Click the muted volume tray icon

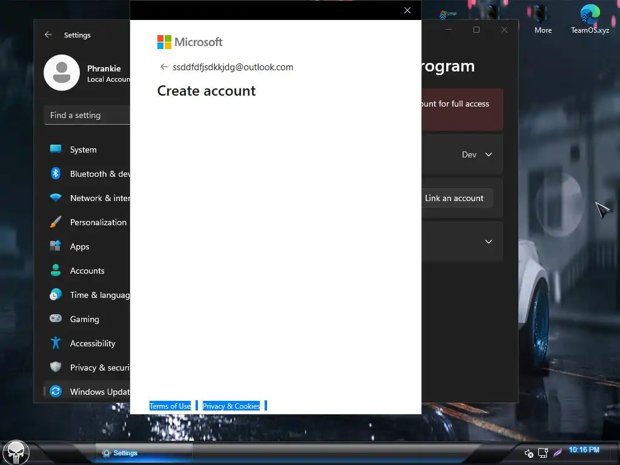529,453
